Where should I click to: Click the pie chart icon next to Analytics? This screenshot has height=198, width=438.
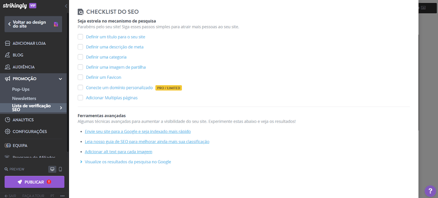pyautogui.click(x=7, y=120)
